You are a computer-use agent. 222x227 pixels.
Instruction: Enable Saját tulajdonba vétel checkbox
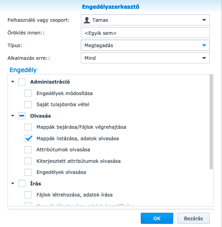click(x=28, y=104)
